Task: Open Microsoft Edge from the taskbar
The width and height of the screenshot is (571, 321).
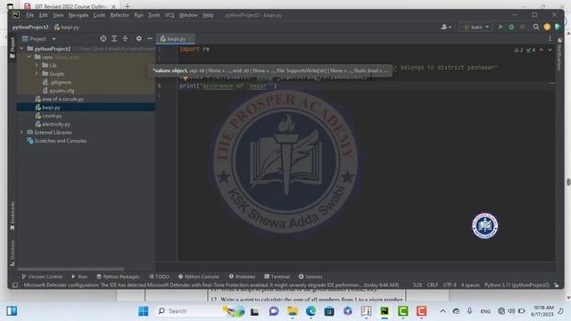Action: pos(310,311)
